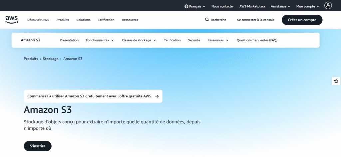
Task: Click AWS Marketplace link
Action: tap(252, 7)
